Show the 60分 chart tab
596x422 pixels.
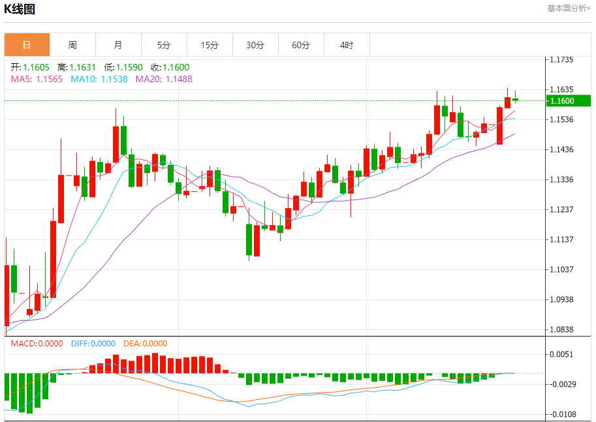(301, 45)
